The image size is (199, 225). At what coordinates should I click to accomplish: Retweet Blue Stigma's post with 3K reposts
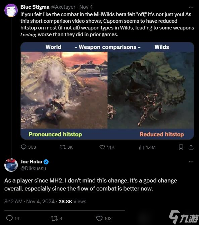point(66,147)
